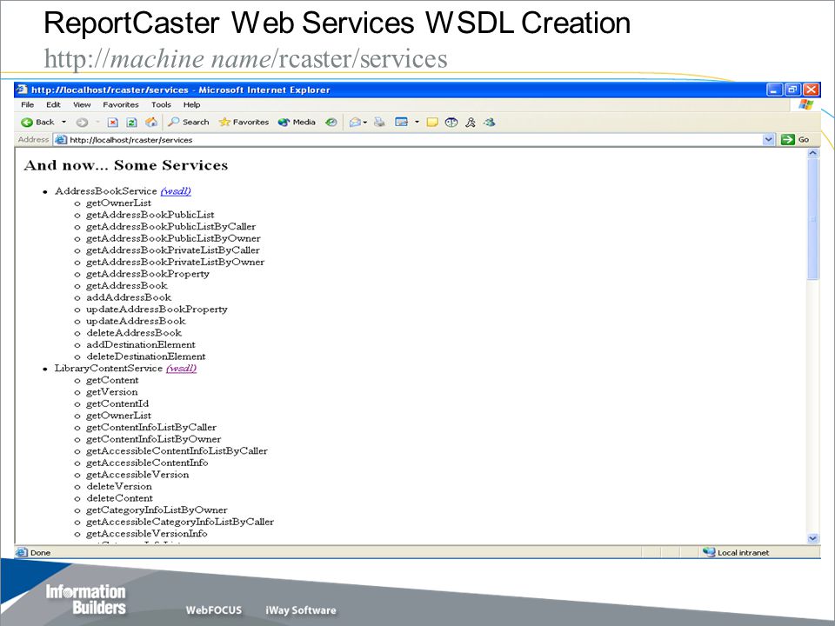This screenshot has height=626, width=835.
Task: Open the File menu
Action: click(x=28, y=105)
